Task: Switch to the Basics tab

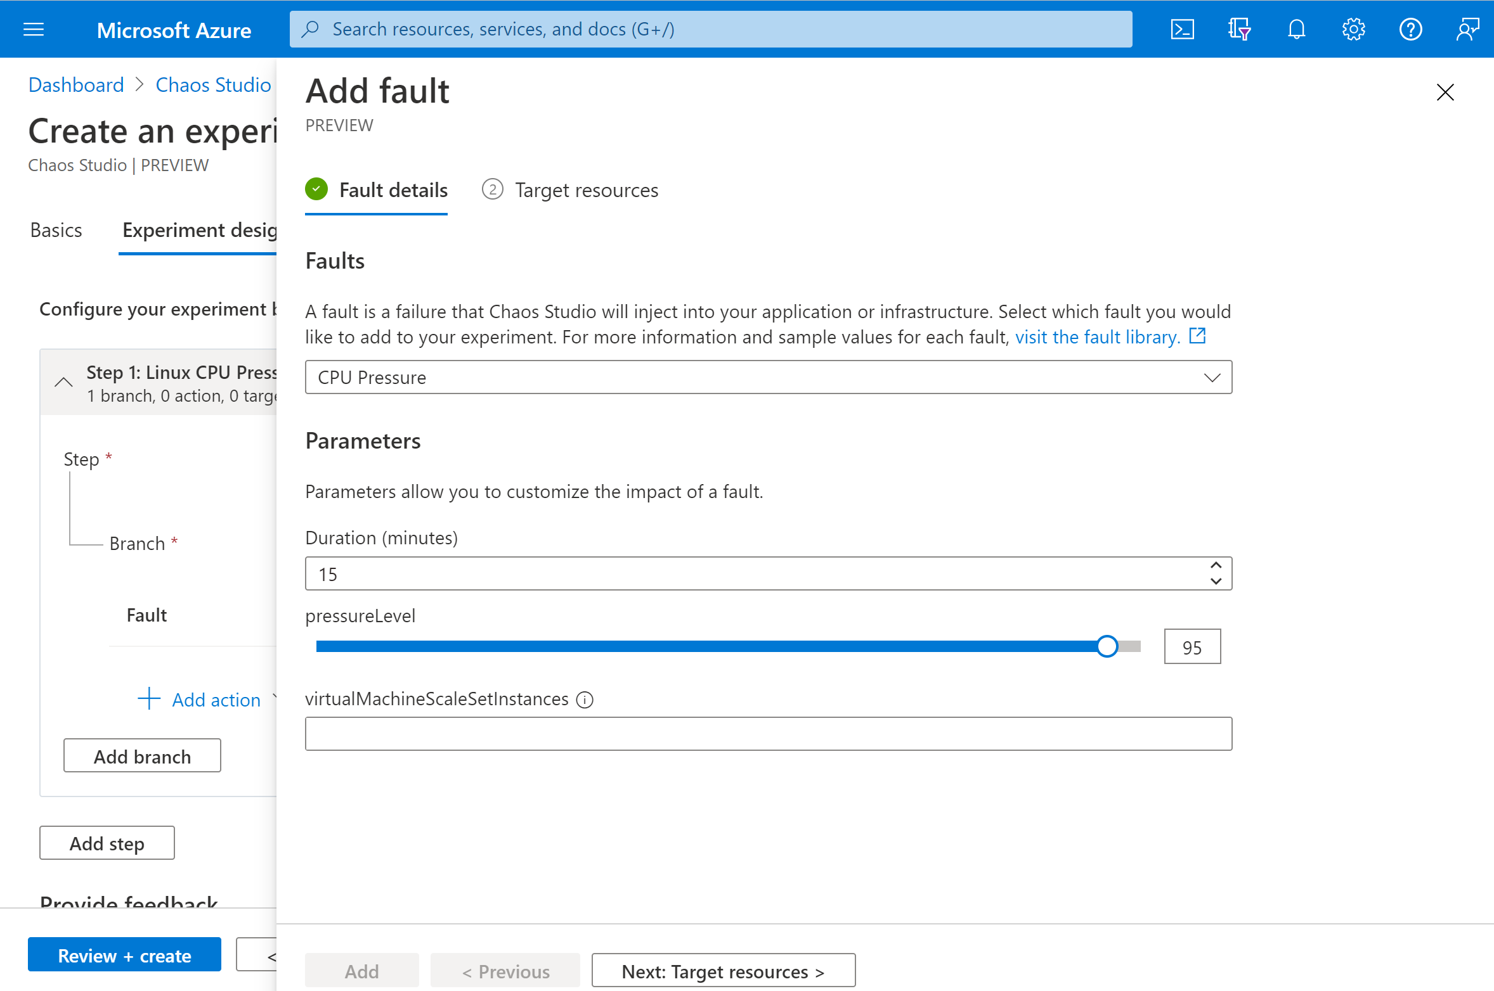Action: tap(55, 230)
